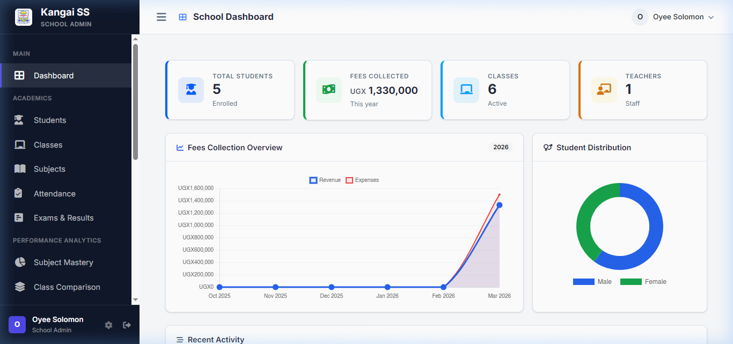
Task: Click the settings gear next to Oyee Solomon
Action: (108, 325)
